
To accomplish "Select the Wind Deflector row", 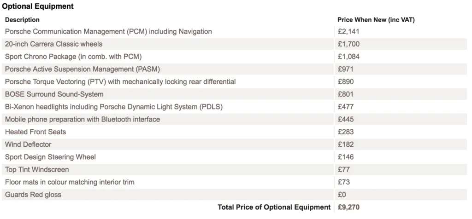I will point(234,144).
